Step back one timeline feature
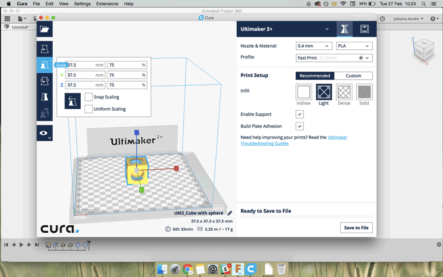The width and height of the screenshot is (443, 277). [14, 245]
